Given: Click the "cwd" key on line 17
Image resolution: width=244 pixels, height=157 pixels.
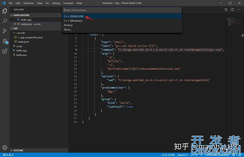Looking at the screenshot, I should tap(111, 80).
